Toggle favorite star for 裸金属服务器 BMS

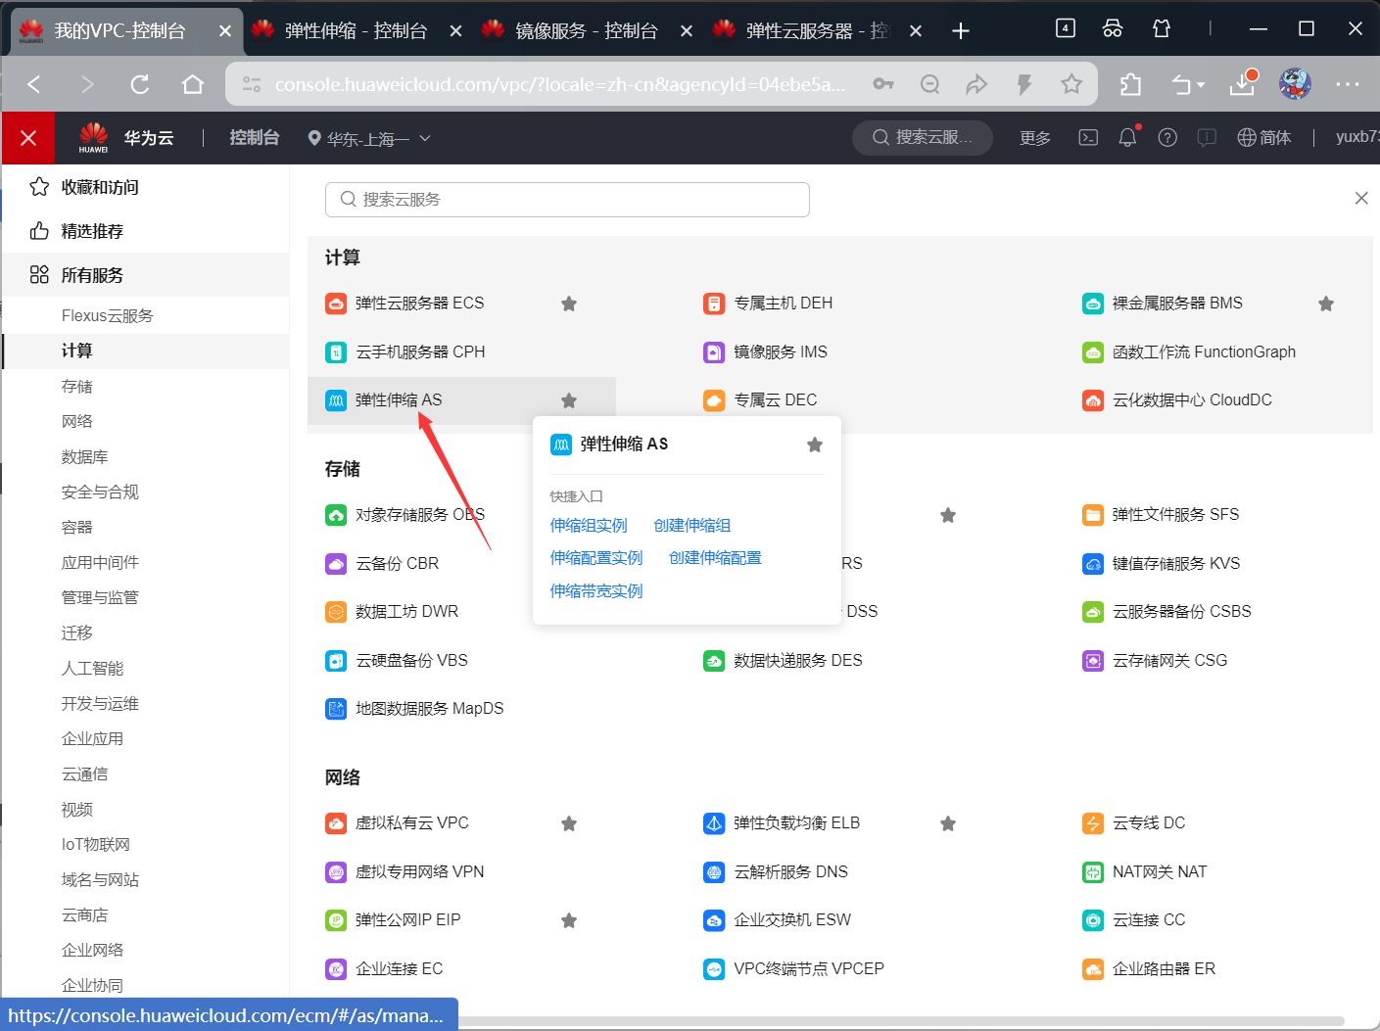(1326, 304)
